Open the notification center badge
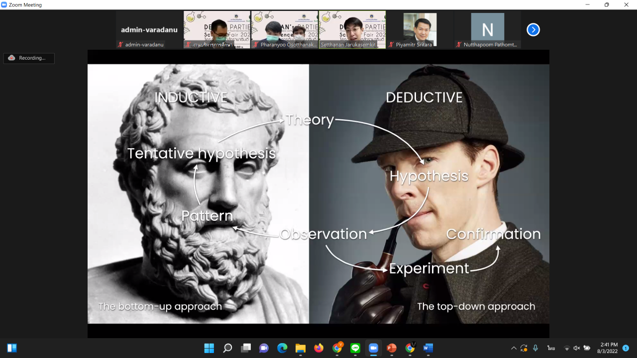This screenshot has width=637, height=358. pos(626,348)
